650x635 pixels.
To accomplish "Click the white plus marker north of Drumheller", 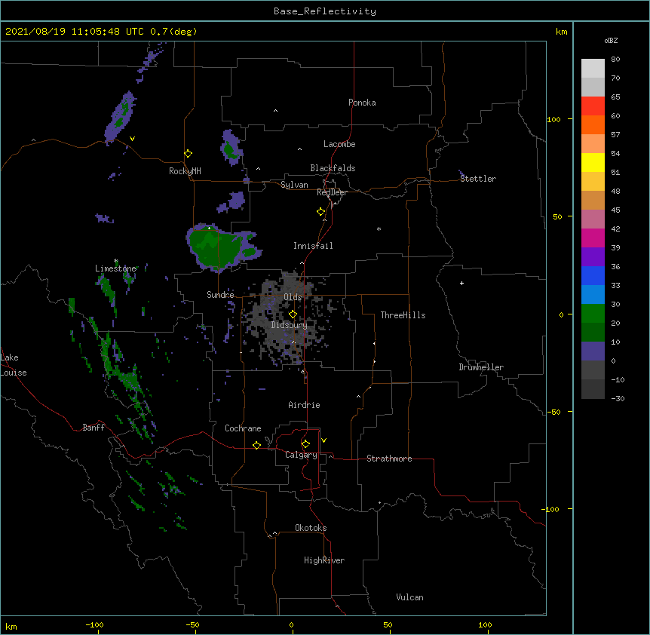I will [x=461, y=283].
